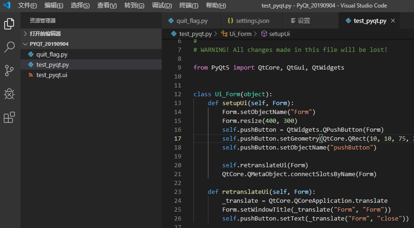Click line number 23 in the gutter
The height and width of the screenshot is (228, 414).
tap(178, 192)
